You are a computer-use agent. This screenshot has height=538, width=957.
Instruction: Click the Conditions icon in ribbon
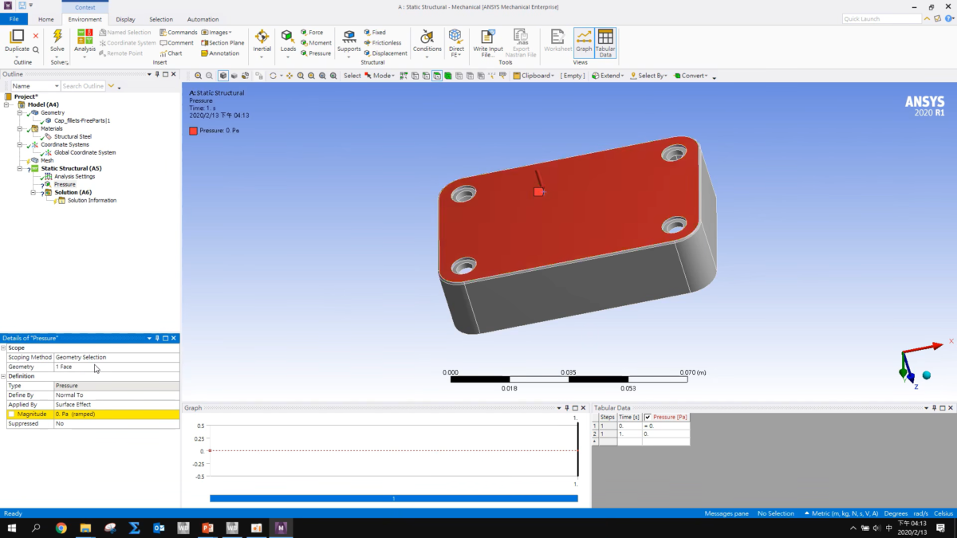tap(427, 37)
